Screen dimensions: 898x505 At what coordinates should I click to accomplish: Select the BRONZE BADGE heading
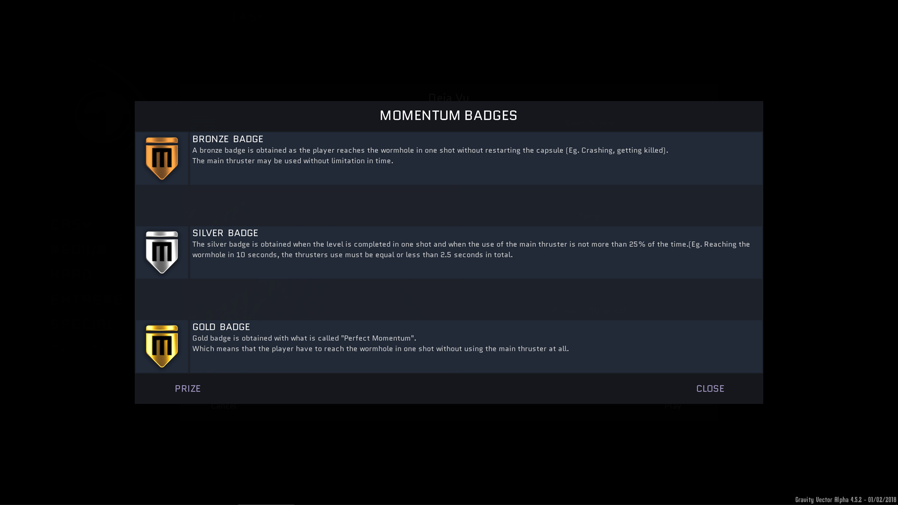click(x=228, y=139)
